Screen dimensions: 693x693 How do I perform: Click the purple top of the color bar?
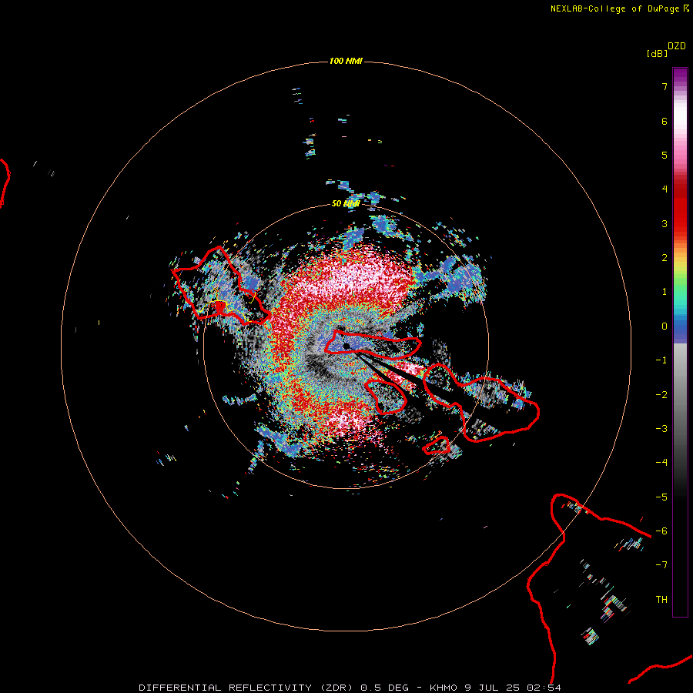click(680, 75)
